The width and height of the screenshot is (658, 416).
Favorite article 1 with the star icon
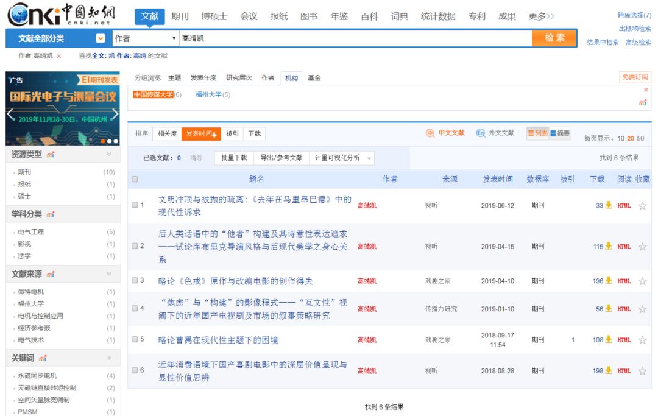643,205
